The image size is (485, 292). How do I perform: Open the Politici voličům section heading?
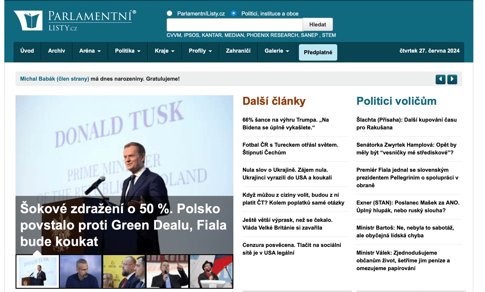pos(396,101)
